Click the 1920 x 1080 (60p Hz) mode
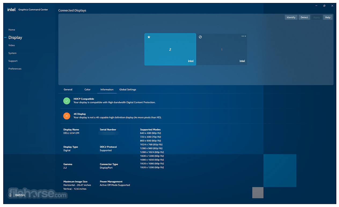The width and height of the screenshot is (339, 207). pyautogui.click(x=152, y=164)
